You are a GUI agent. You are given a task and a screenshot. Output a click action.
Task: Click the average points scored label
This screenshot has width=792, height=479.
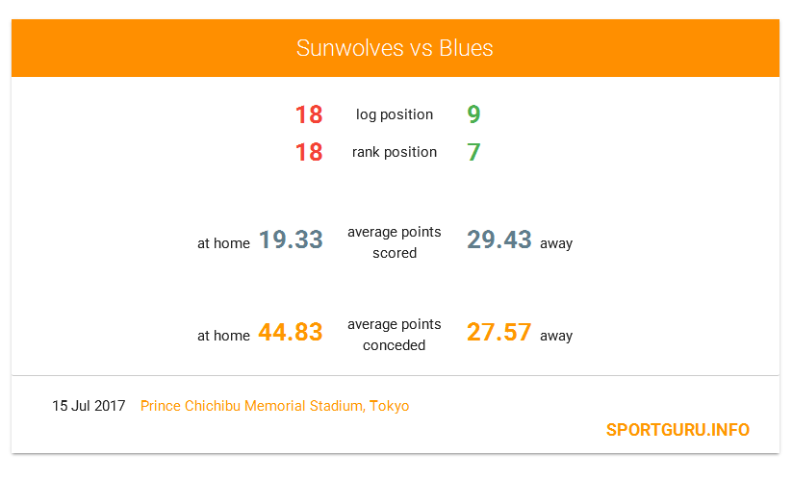tap(395, 242)
